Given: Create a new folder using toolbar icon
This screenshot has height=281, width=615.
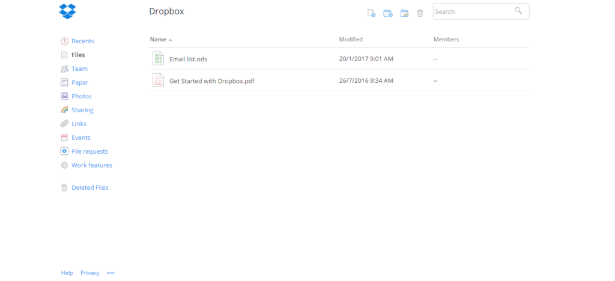Looking at the screenshot, I should coord(388,13).
